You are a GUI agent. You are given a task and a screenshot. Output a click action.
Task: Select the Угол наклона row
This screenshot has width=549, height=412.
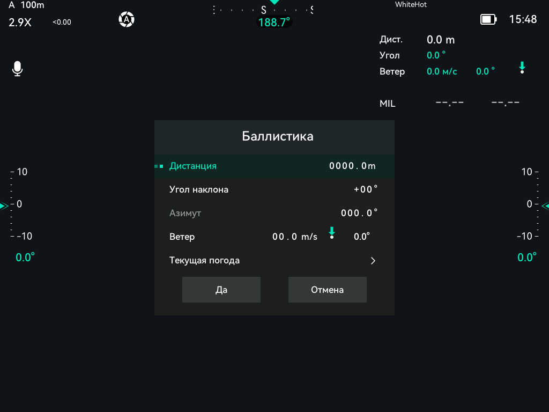coord(274,189)
